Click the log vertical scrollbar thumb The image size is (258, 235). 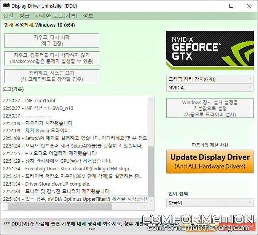(151, 171)
